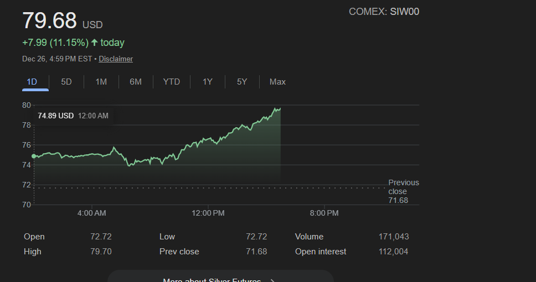Click the green data point marker on chart

click(x=34, y=156)
